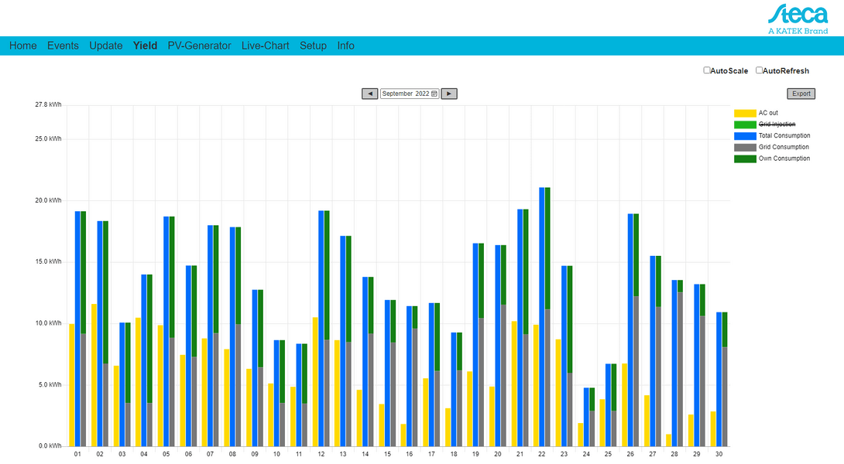This screenshot has width=844, height=464.
Task: Hide Own Consumption dark green legend swatch
Action: (744, 159)
